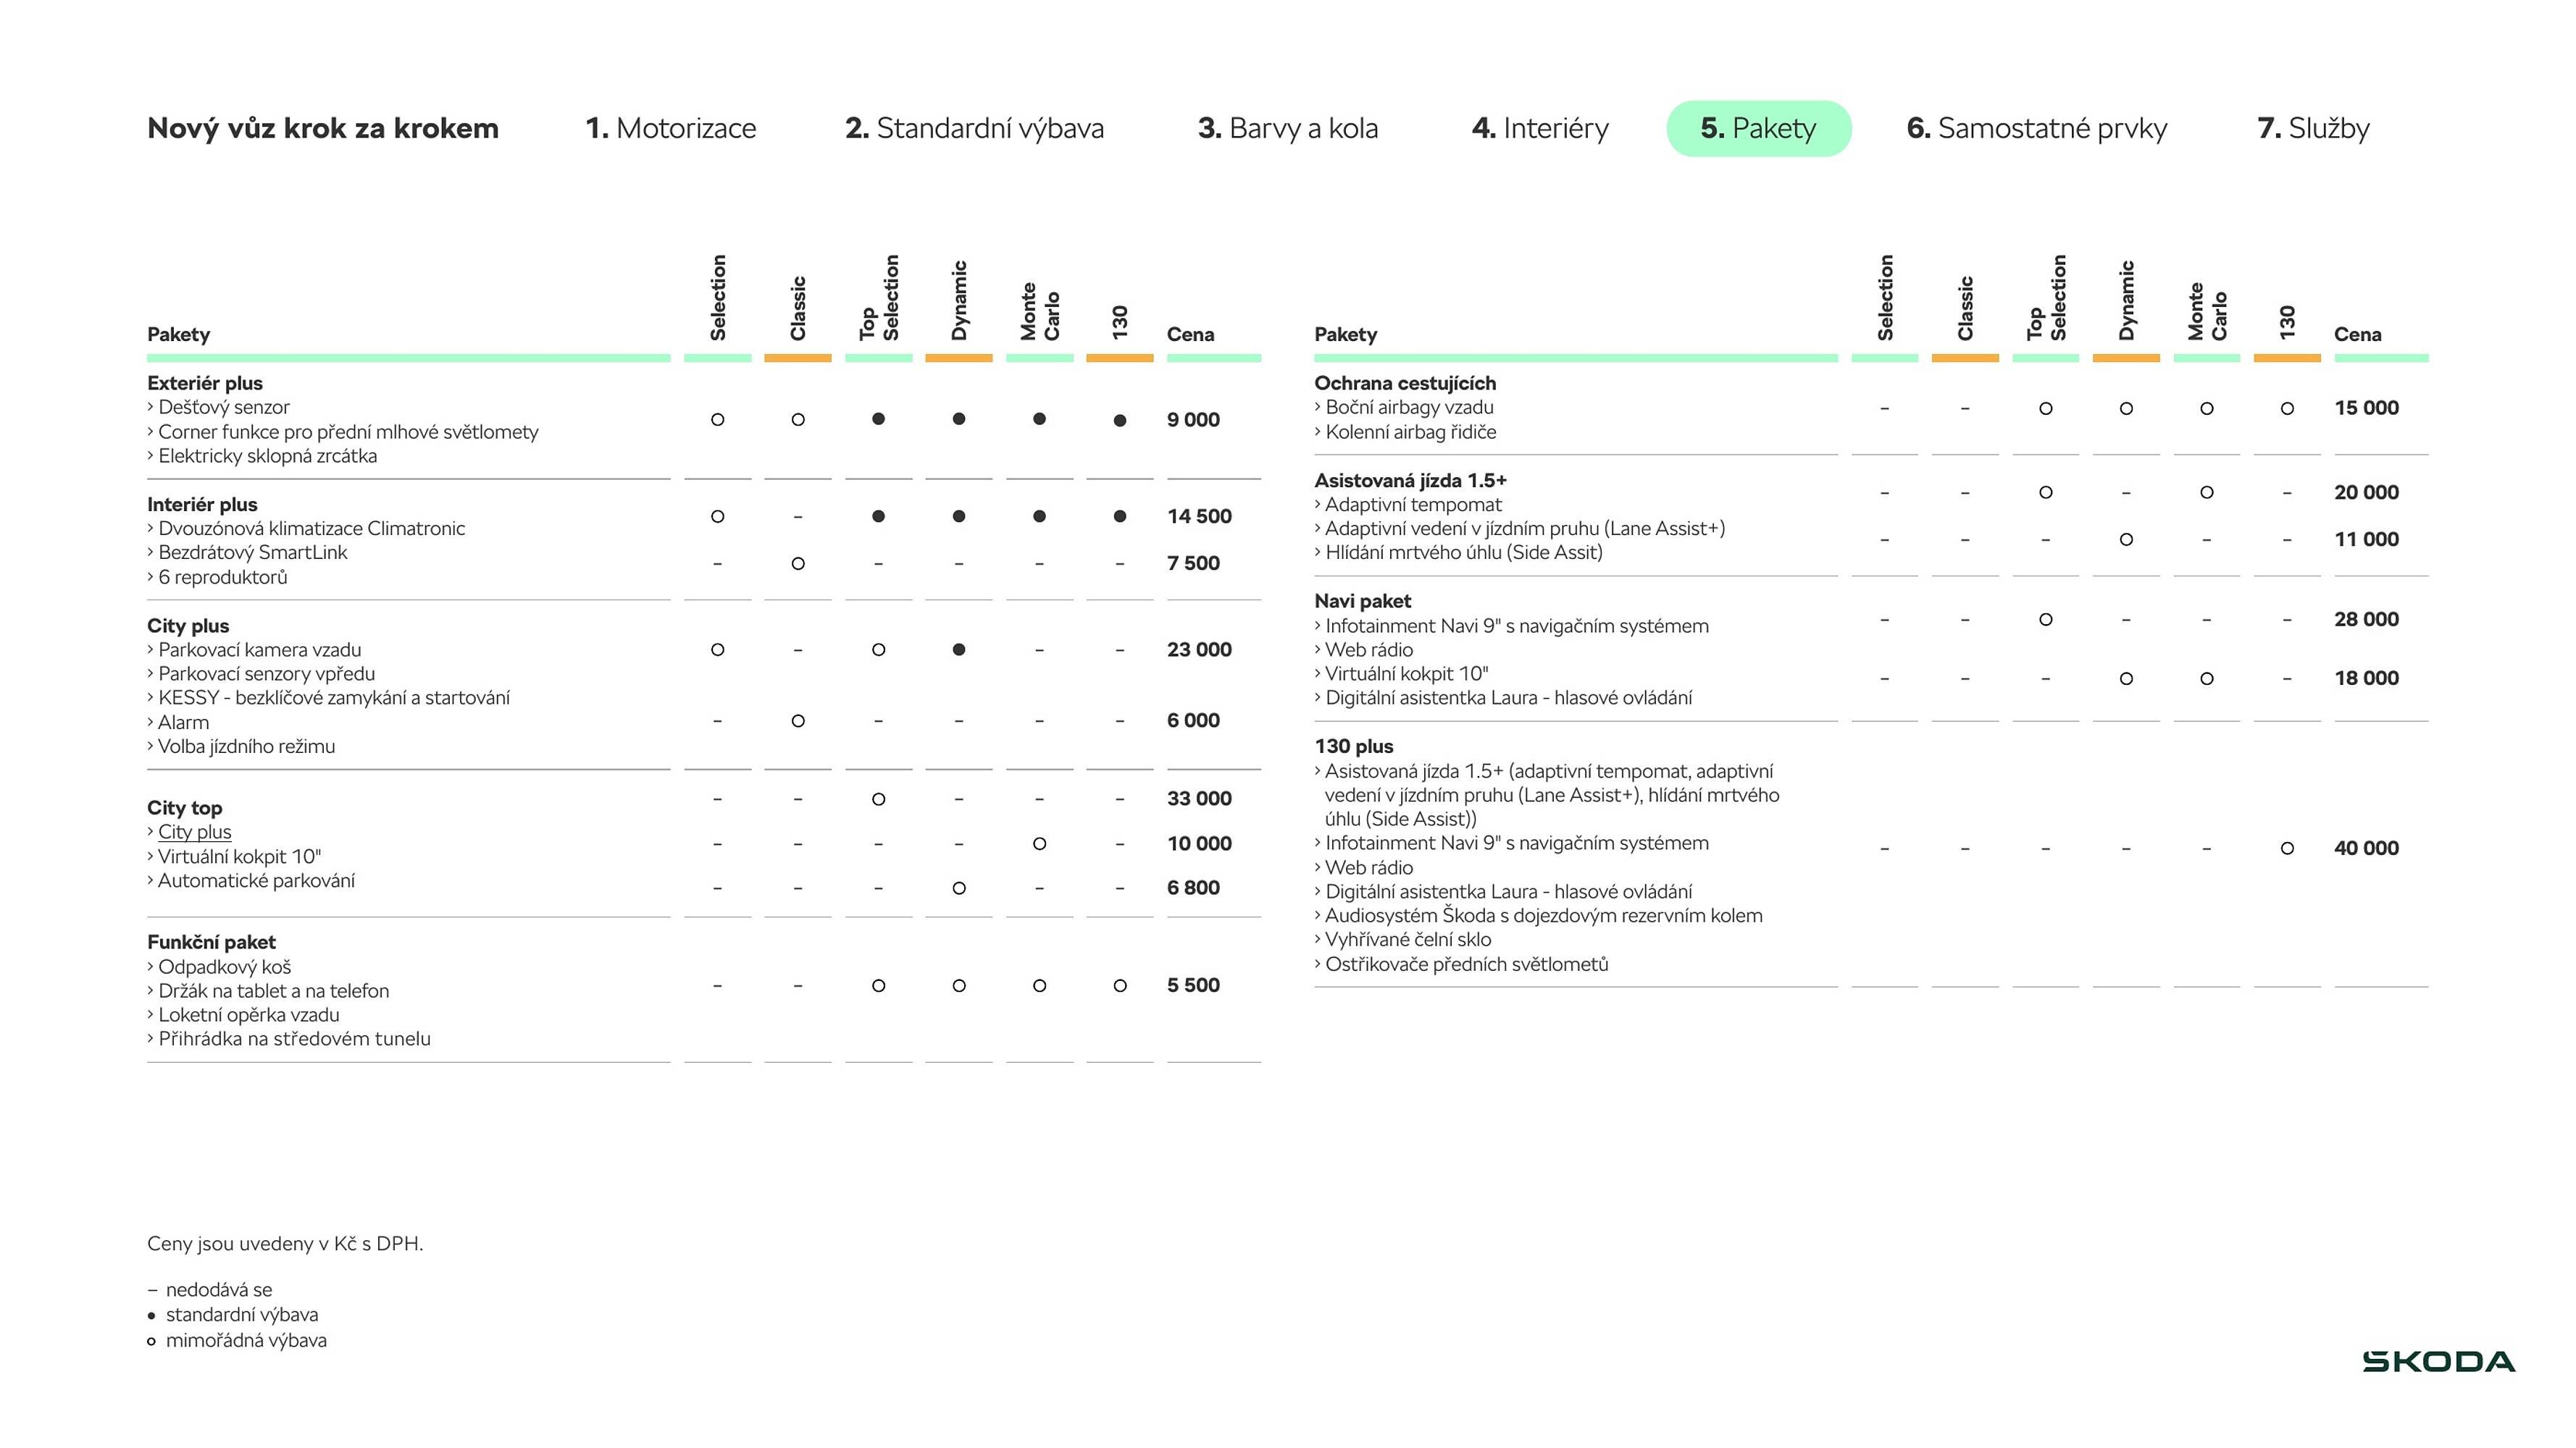Click Nový vůz krok za krokem heading
2576x1448 pixels.
tap(322, 128)
